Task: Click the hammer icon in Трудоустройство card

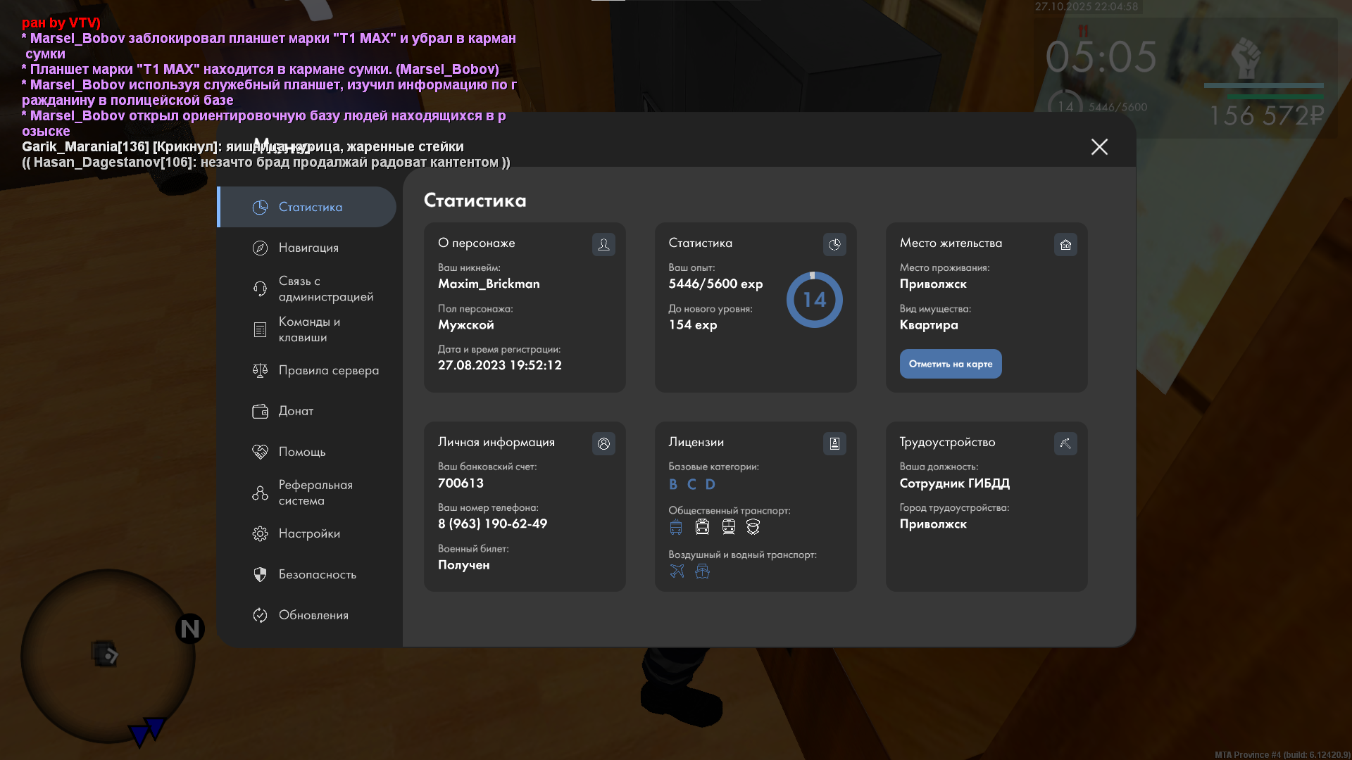Action: click(x=1065, y=443)
